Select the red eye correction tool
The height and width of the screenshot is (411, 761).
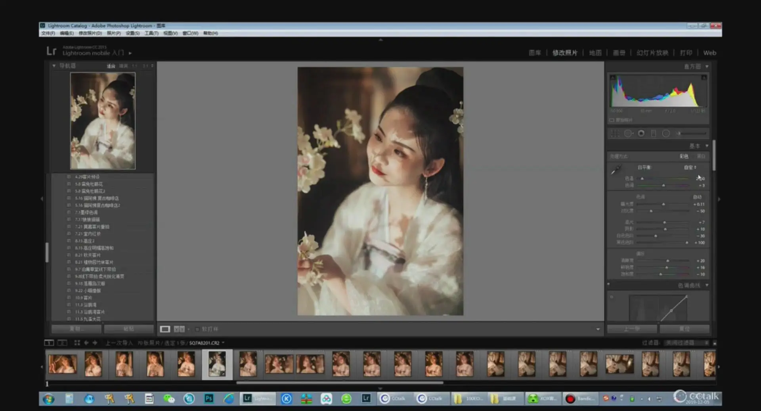[x=641, y=133]
